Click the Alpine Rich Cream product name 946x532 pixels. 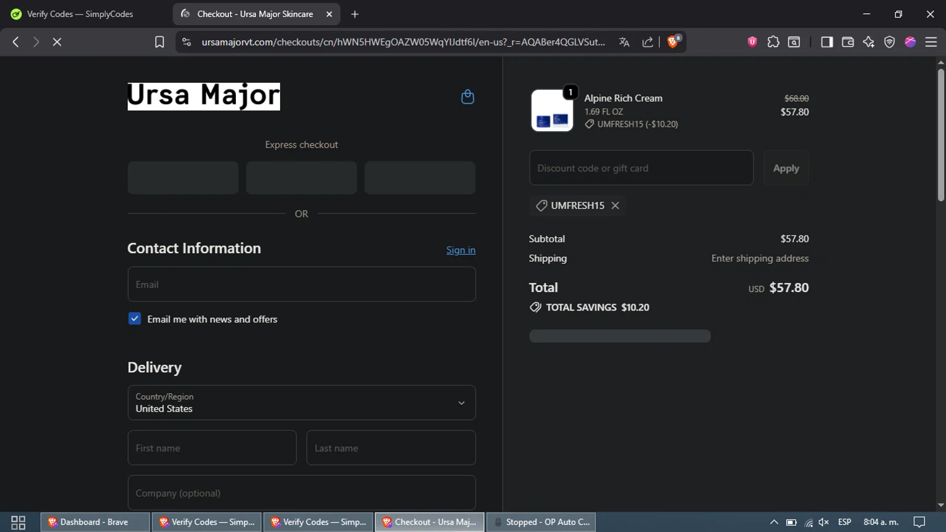(623, 98)
